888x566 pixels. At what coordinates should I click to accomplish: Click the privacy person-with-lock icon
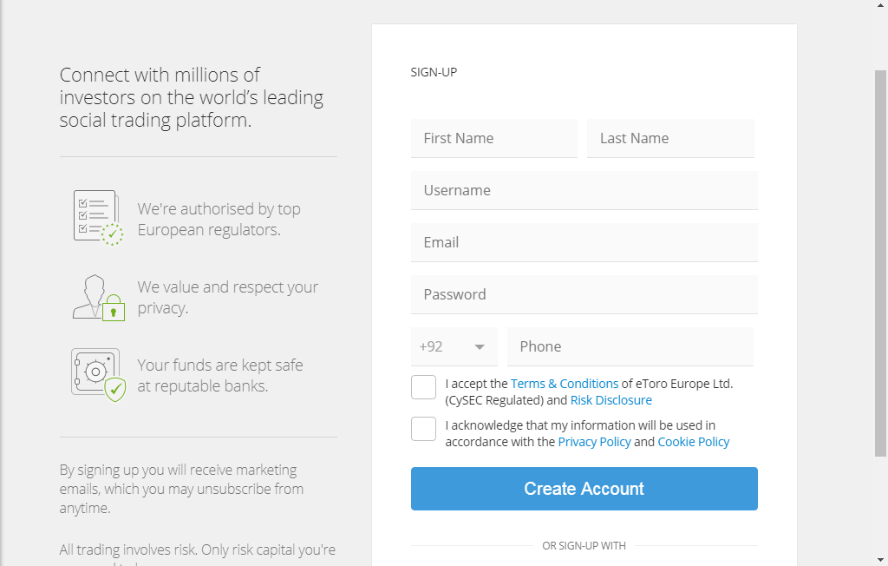point(98,297)
